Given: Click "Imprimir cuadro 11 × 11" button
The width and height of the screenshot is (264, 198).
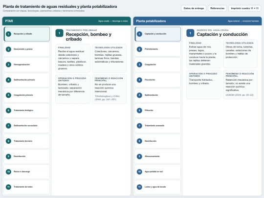Looking at the screenshot, I should (244, 8).
